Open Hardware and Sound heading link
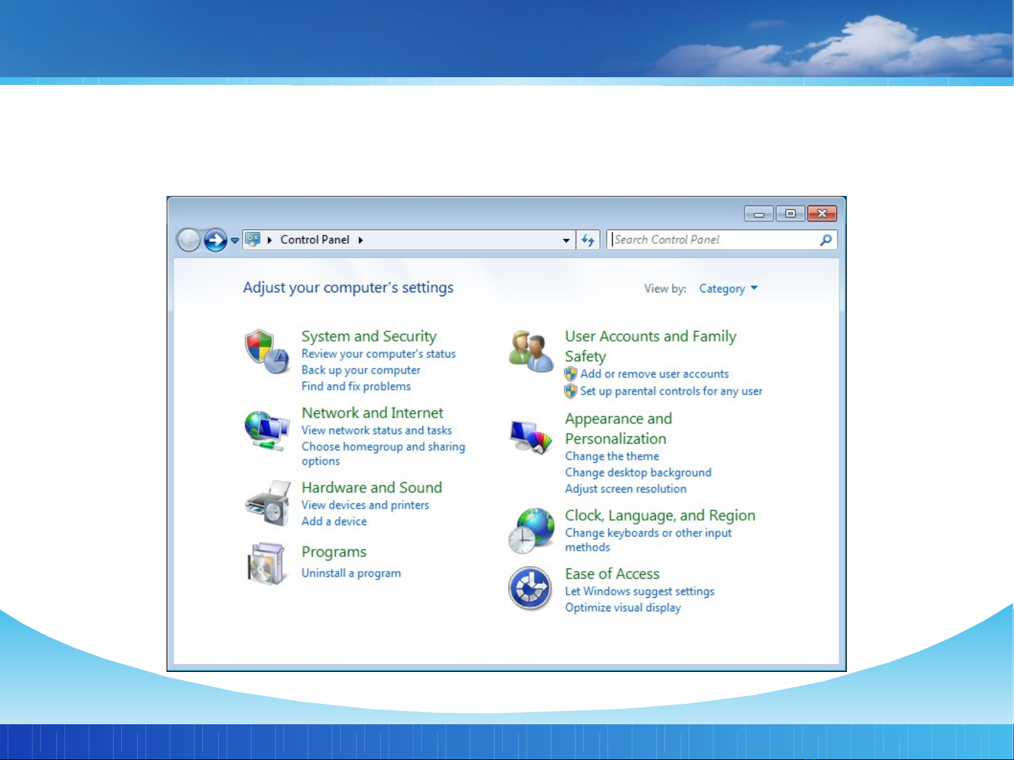The image size is (1014, 760). click(371, 488)
